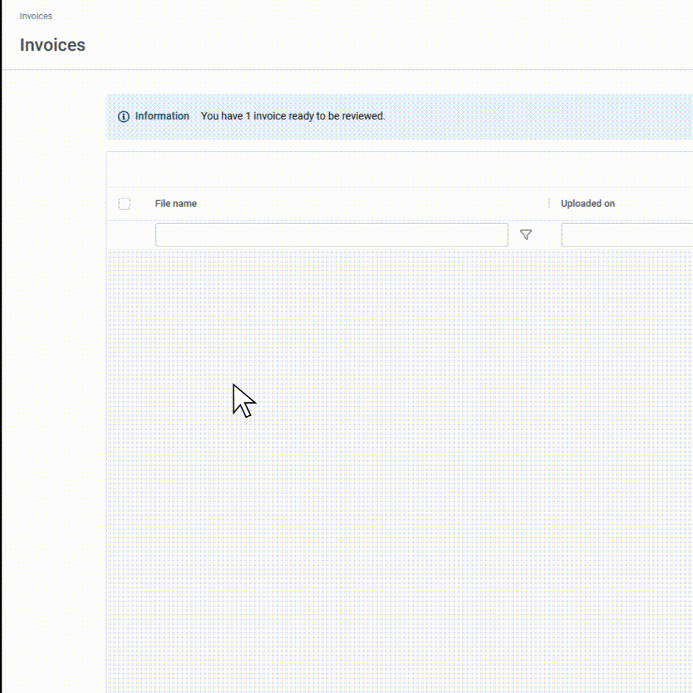Sort the table by File name column
The height and width of the screenshot is (693, 693).
click(x=176, y=203)
